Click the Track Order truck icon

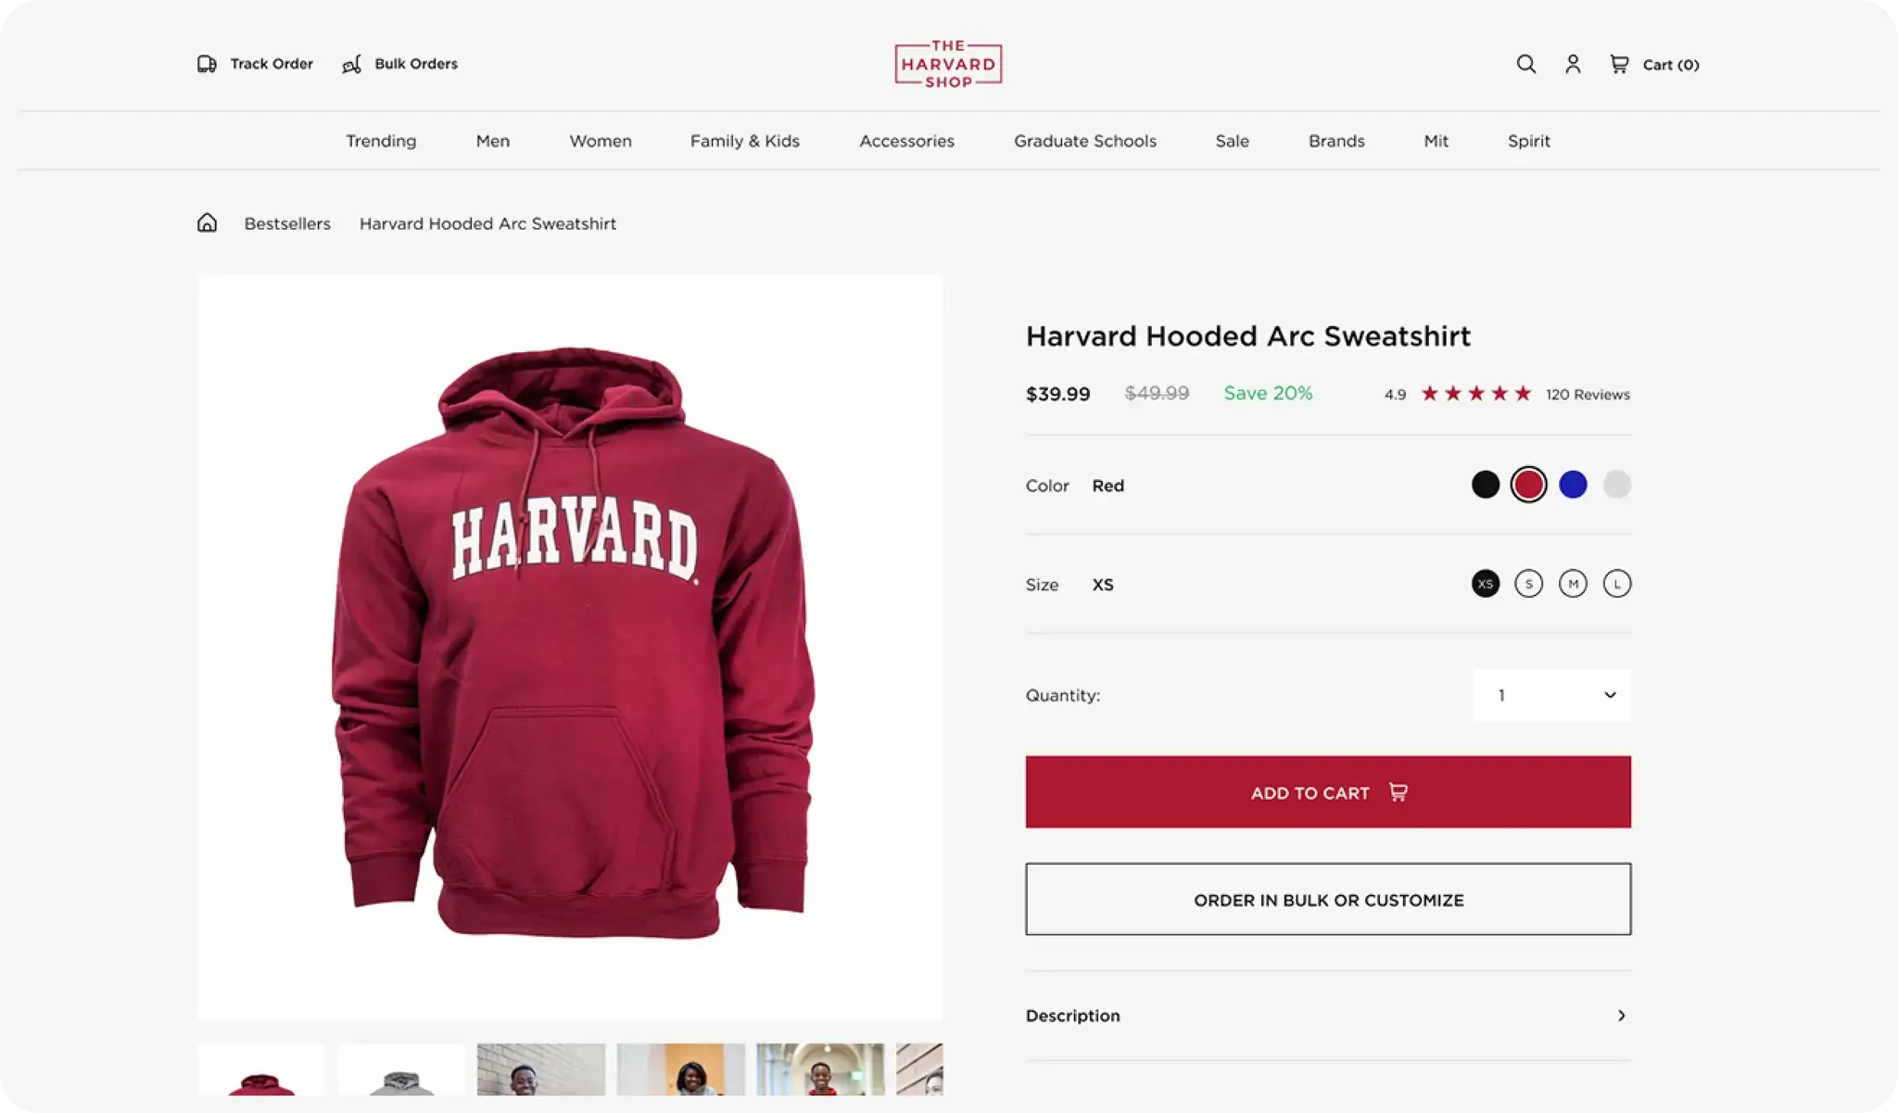(x=207, y=64)
